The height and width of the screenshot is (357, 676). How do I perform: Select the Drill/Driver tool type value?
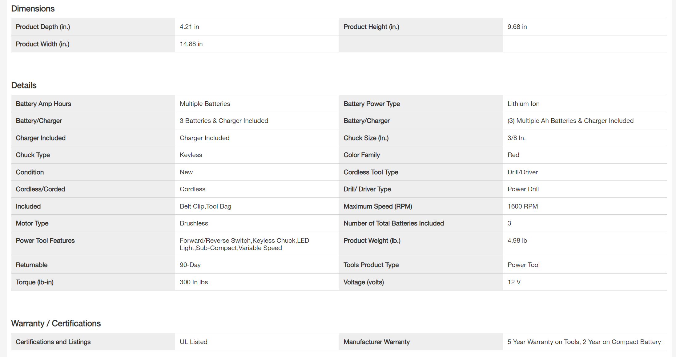(x=522, y=172)
